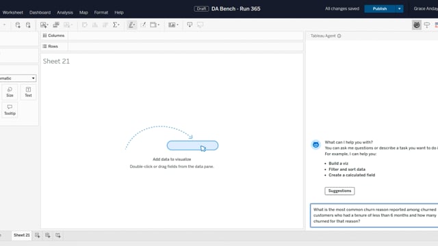Image resolution: width=438 pixels, height=246 pixels.
Task: Open the Format menu
Action: (101, 12)
